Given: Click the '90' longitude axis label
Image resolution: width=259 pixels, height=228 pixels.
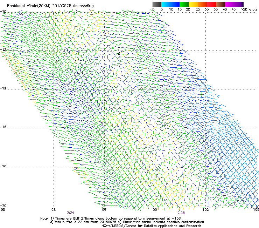Looking at the screenshot, I should tap(3, 210).
